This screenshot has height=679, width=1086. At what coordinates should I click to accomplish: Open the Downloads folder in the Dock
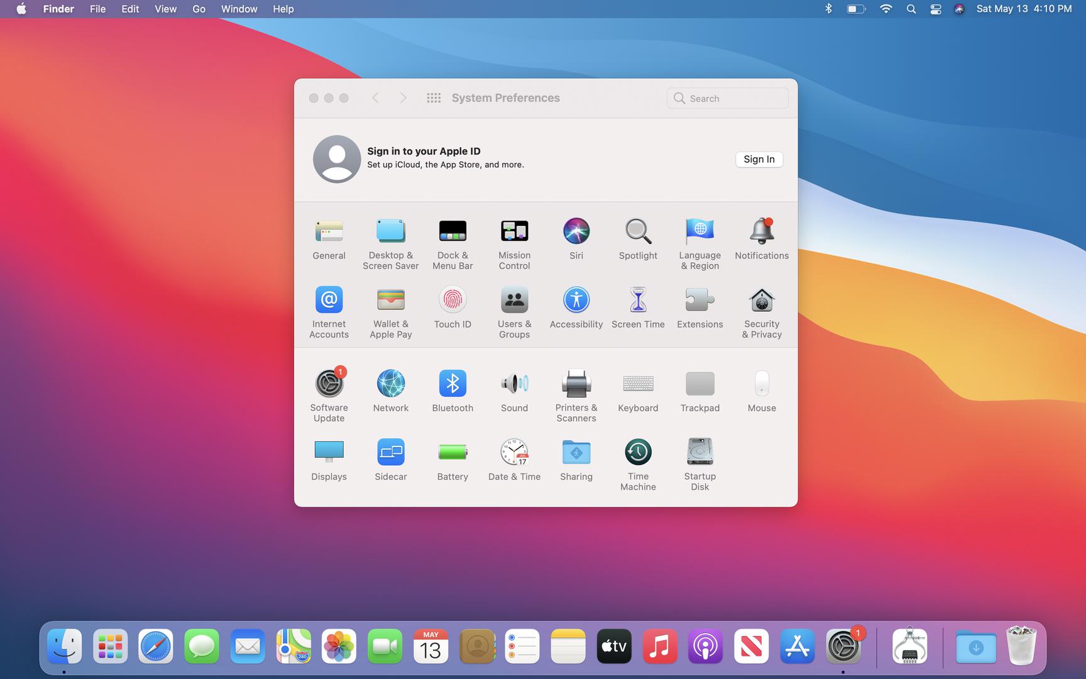[x=975, y=646]
